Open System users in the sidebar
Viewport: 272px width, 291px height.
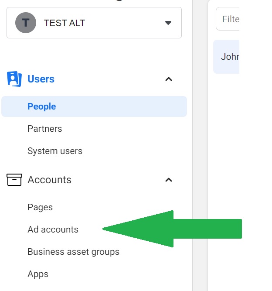click(x=55, y=151)
